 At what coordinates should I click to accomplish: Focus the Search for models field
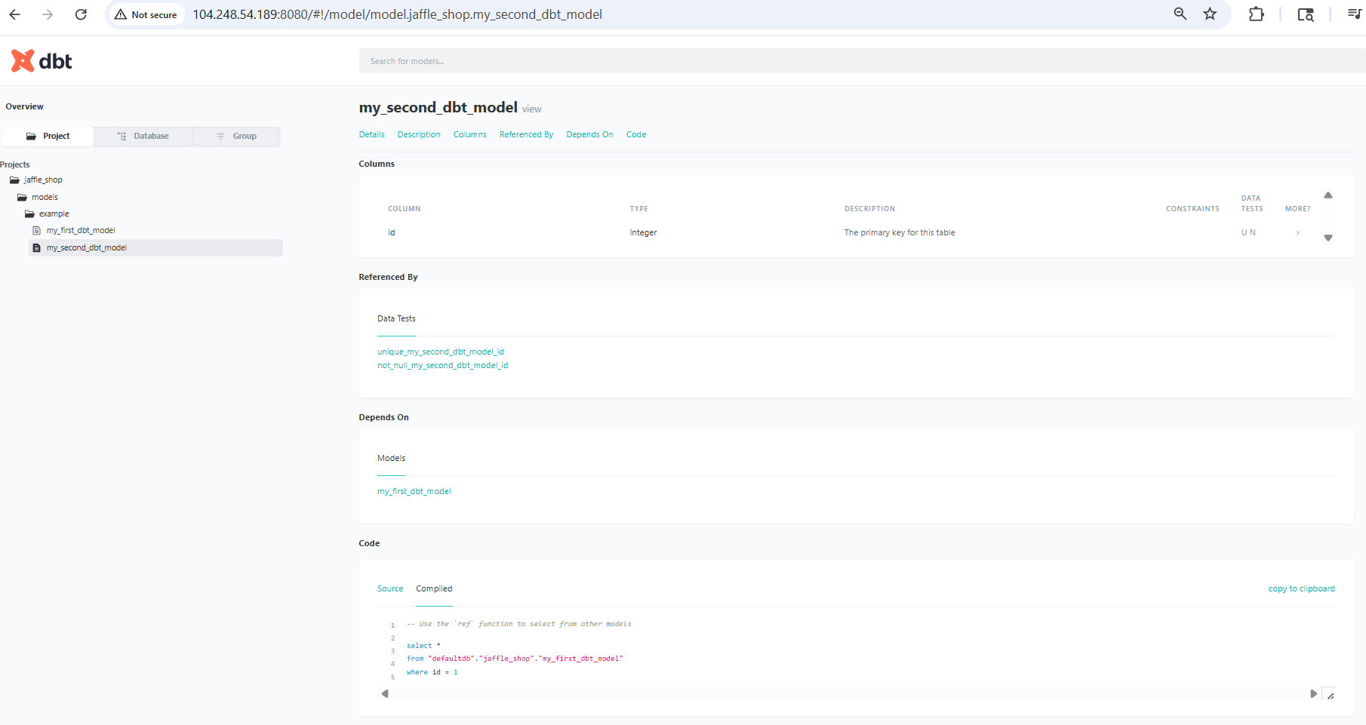coord(862,61)
